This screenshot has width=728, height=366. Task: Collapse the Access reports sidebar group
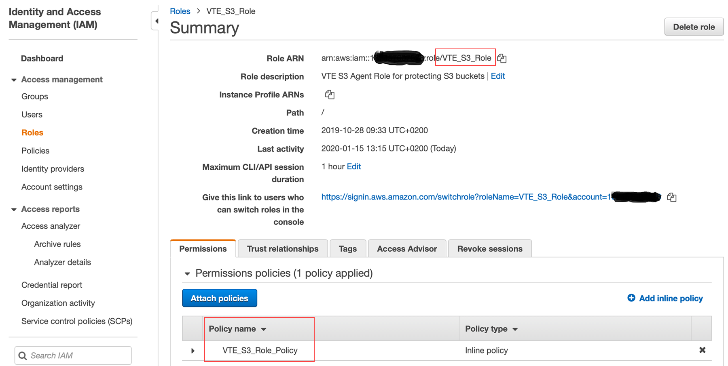click(14, 210)
